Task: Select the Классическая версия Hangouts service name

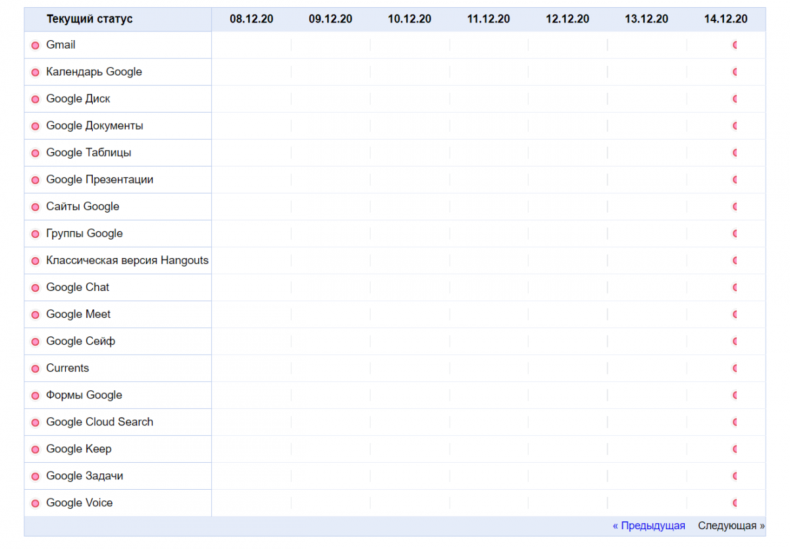Action: [127, 261]
